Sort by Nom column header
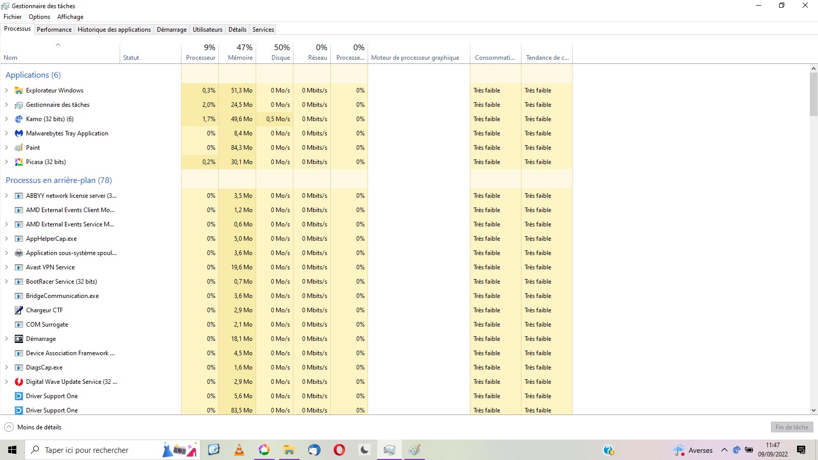Image resolution: width=818 pixels, height=460 pixels. click(x=60, y=52)
